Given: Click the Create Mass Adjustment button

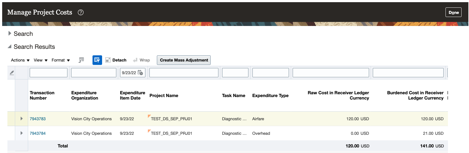Looking at the screenshot, I should [184, 60].
